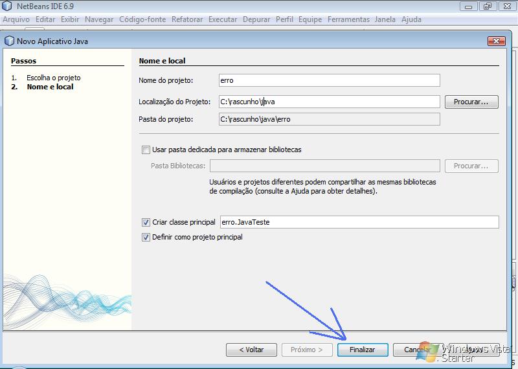Enable Usar pasta dedicada para bibliotecas checkbox
Viewport: 518px width, 369px height.
pyautogui.click(x=146, y=150)
